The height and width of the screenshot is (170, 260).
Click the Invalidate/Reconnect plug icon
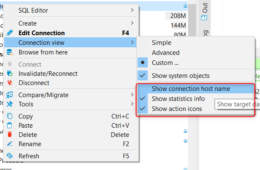pos(10,73)
